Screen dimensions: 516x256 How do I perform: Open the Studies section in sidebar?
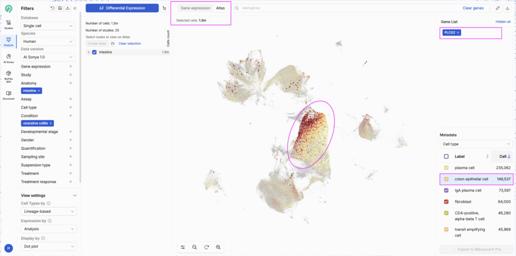[9, 25]
